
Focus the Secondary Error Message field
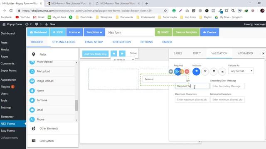(x=227, y=86)
